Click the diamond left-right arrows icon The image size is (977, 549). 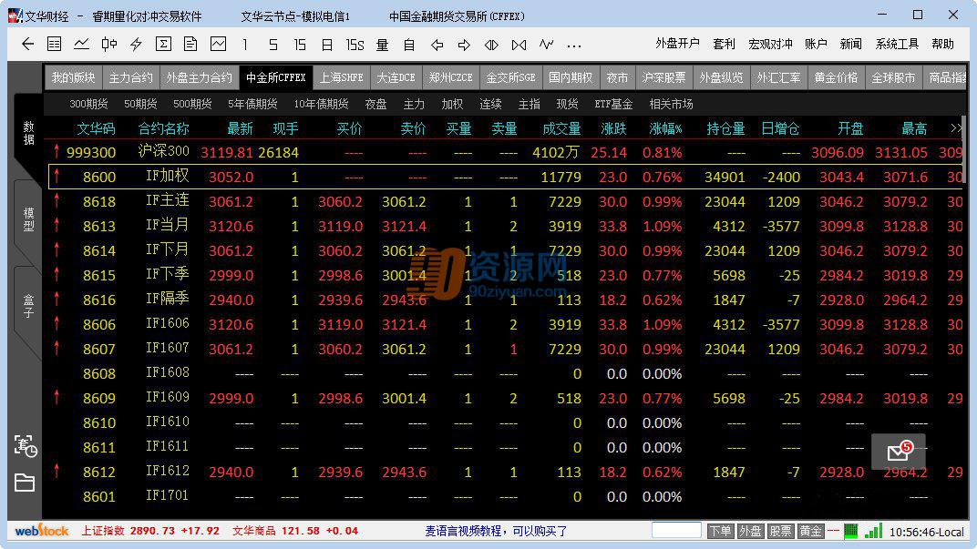click(491, 45)
